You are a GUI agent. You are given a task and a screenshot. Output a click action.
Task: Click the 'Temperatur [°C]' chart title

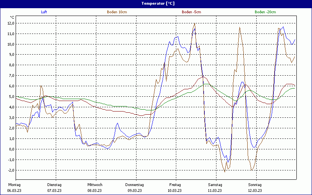tap(158, 4)
